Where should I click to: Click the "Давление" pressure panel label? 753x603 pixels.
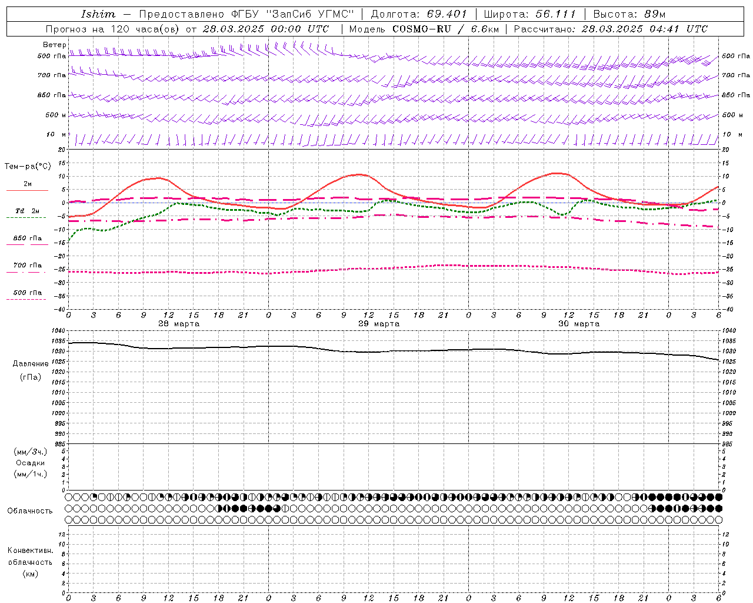31,364
